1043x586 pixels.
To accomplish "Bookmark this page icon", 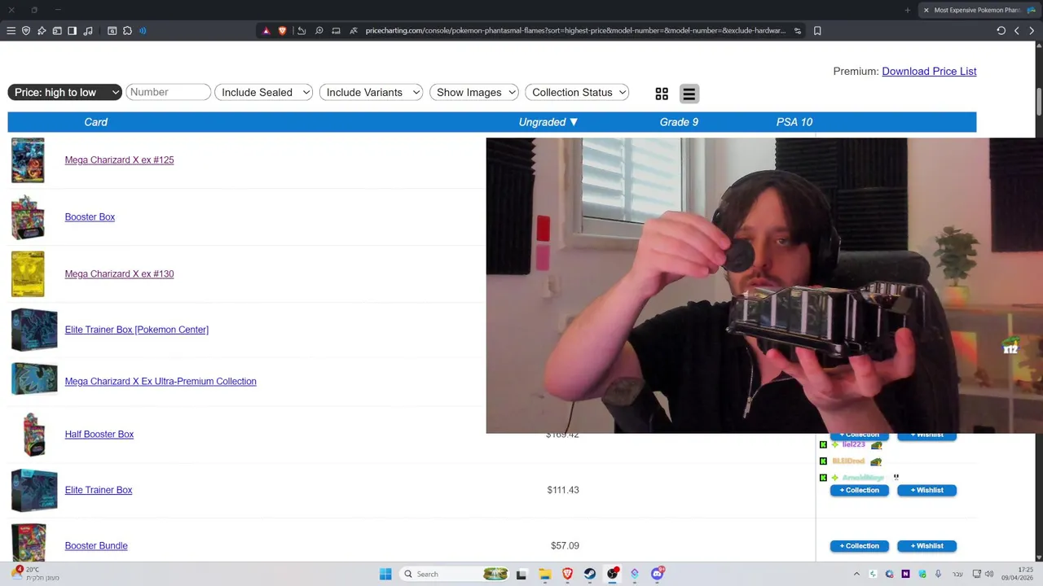I will point(817,31).
